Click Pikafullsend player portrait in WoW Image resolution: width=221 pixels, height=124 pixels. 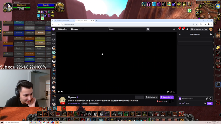(8, 8)
